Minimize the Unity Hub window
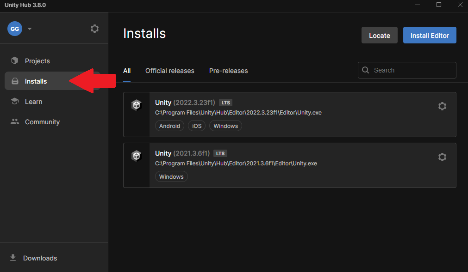468x272 pixels. [x=418, y=5]
